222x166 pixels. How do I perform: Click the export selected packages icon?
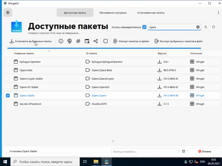(157, 41)
